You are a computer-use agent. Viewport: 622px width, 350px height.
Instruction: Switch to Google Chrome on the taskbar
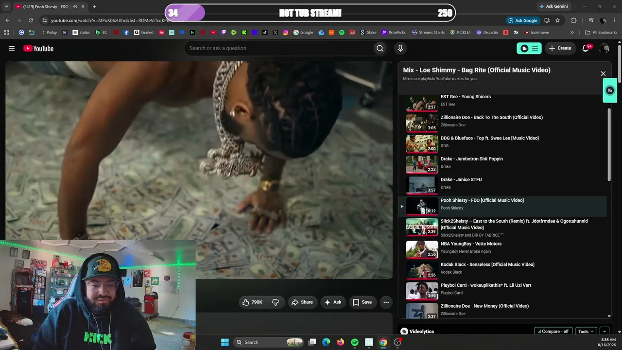coord(383,342)
